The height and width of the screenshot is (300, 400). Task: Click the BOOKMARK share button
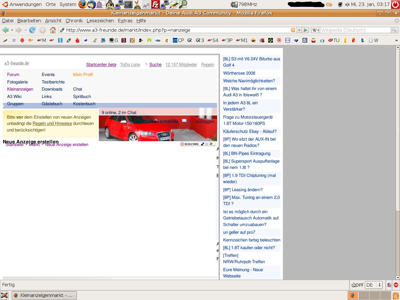(198, 144)
